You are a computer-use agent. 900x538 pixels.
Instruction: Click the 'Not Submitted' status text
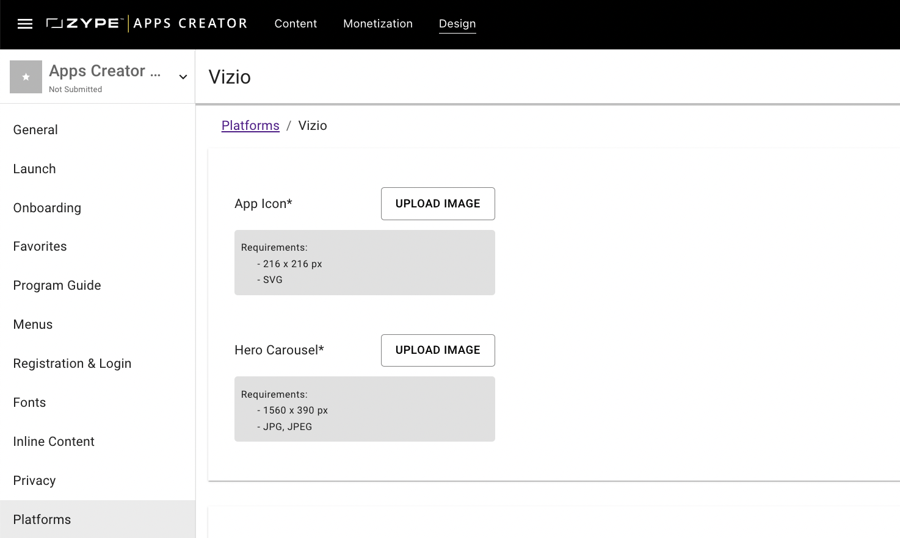[x=76, y=89]
